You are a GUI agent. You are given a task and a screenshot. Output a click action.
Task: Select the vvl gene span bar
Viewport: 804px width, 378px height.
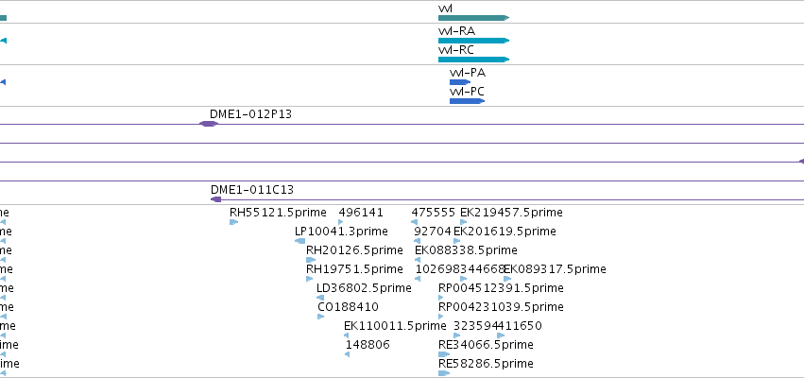click(x=473, y=18)
